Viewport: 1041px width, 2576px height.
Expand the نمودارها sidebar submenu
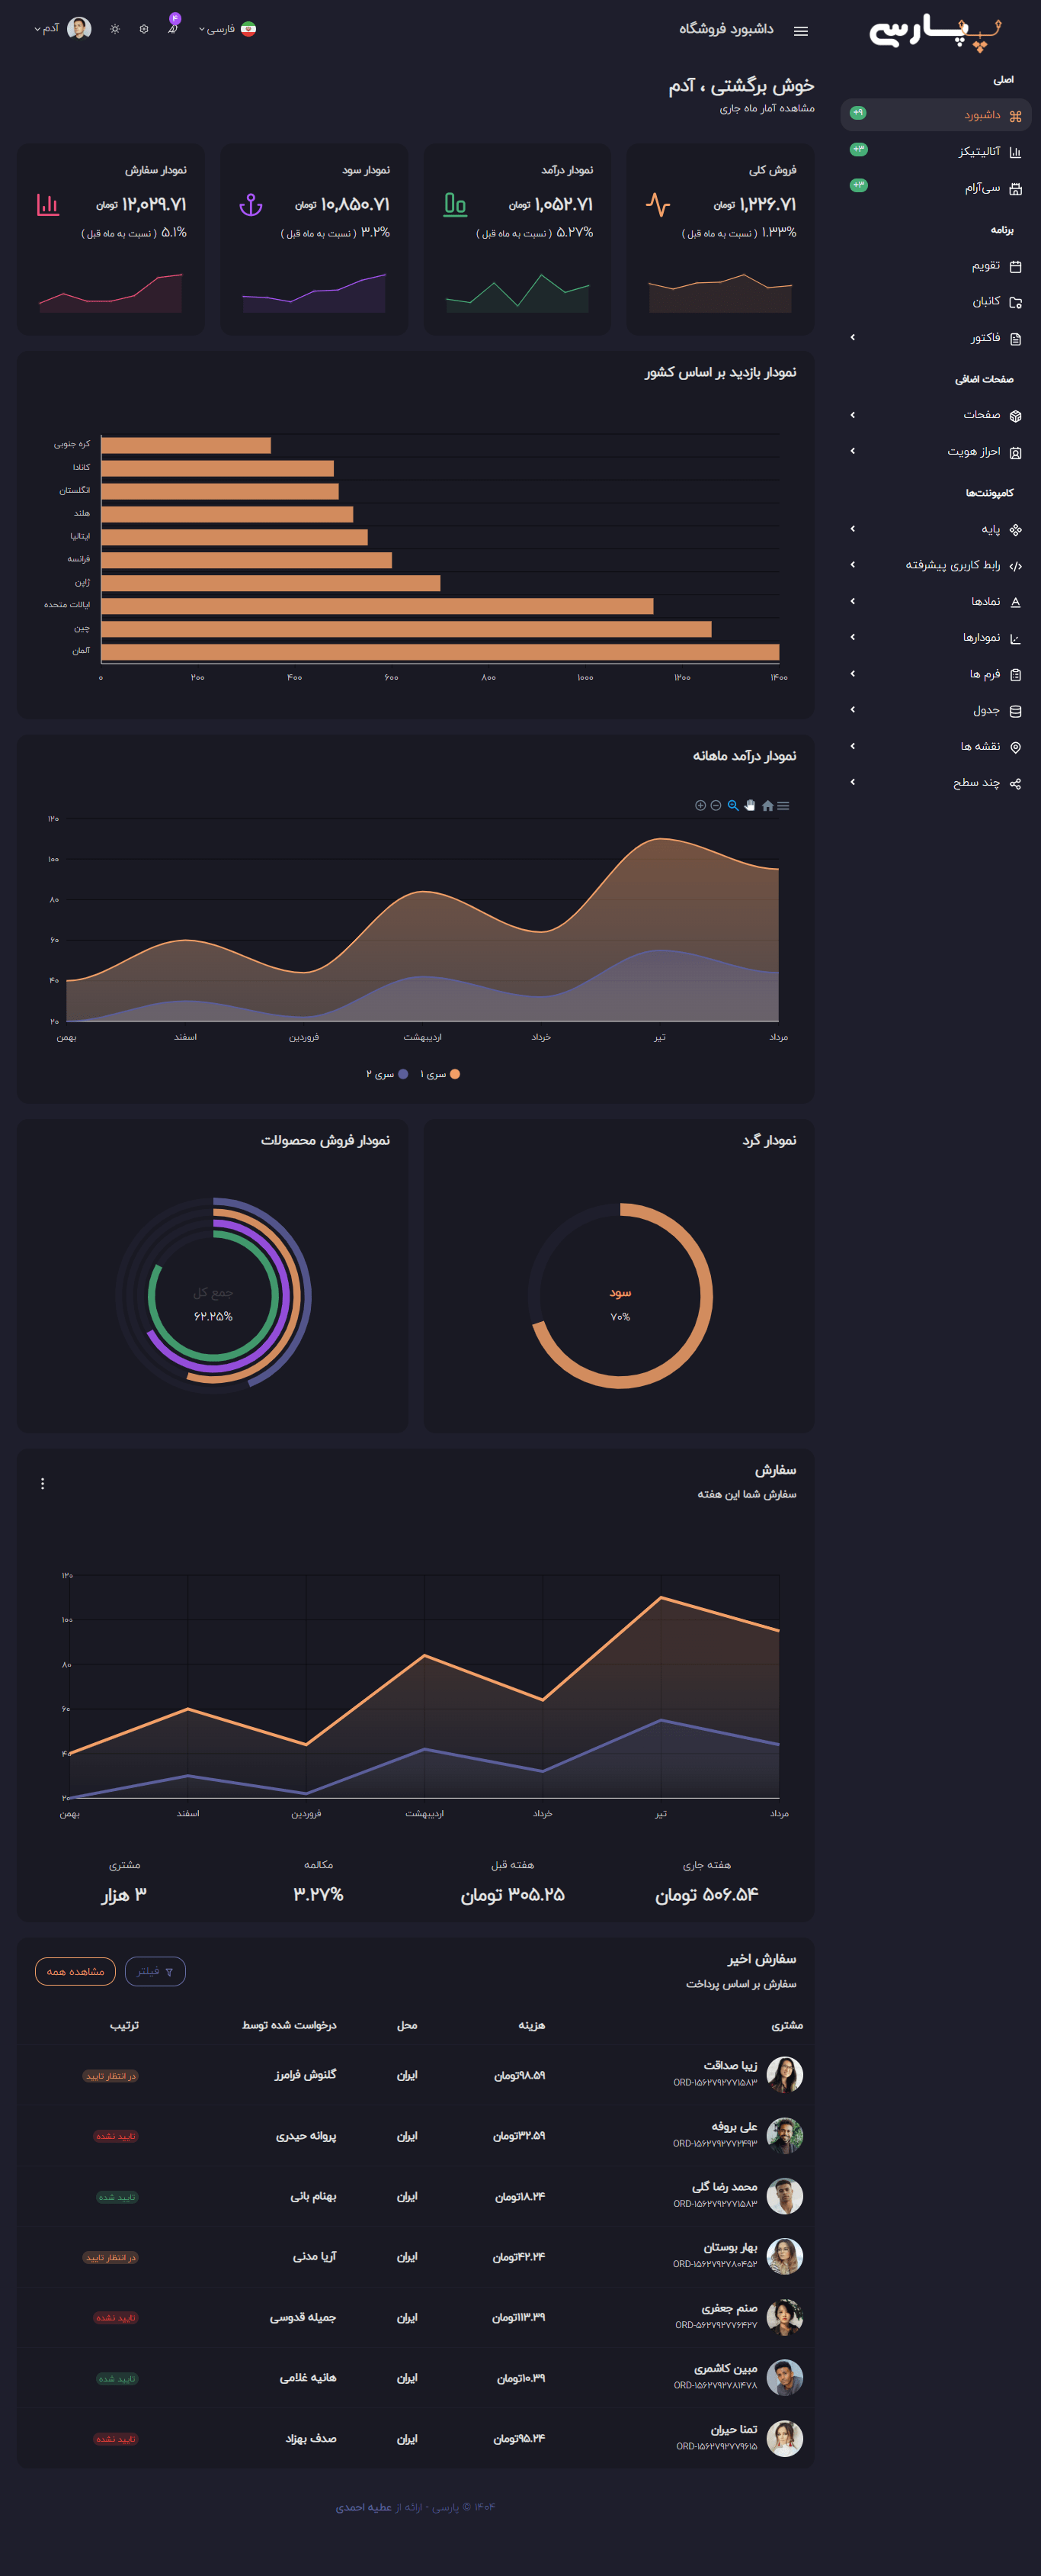click(936, 637)
